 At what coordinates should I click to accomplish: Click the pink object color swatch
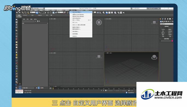point(172,41)
